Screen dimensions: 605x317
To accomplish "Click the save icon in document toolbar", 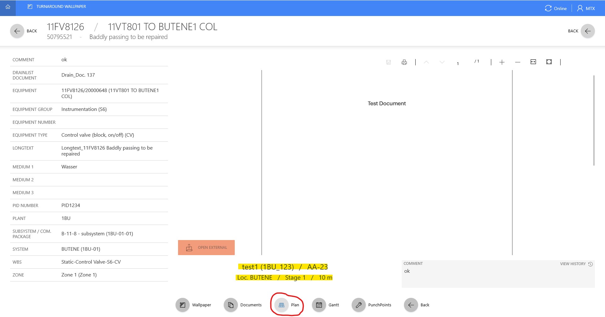I will [x=389, y=62].
